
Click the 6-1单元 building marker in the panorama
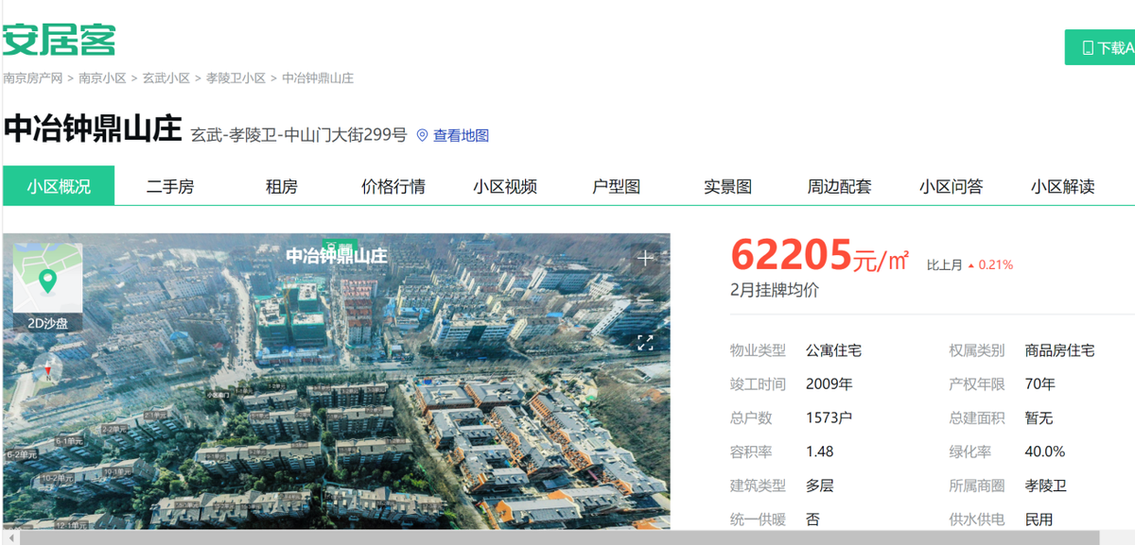(x=69, y=441)
